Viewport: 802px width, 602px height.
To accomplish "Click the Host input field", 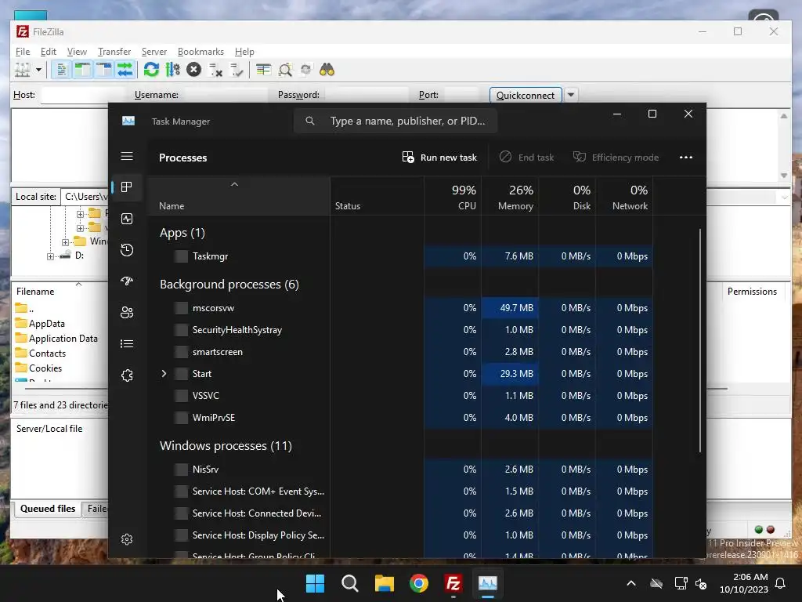I will tap(83, 95).
